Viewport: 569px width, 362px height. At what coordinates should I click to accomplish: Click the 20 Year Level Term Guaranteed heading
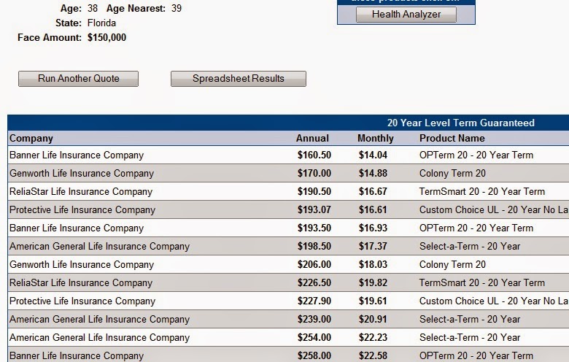tap(461, 123)
